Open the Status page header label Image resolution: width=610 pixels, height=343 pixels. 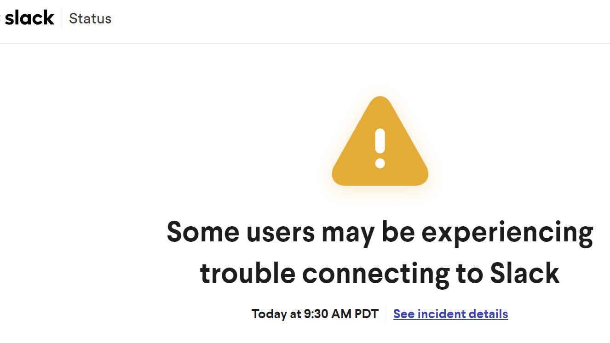90,19
